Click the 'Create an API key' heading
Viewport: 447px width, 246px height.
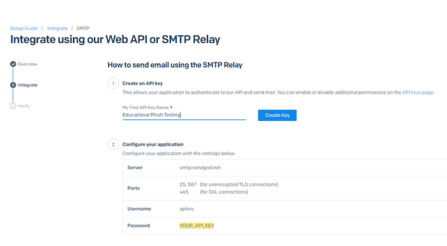click(x=142, y=83)
